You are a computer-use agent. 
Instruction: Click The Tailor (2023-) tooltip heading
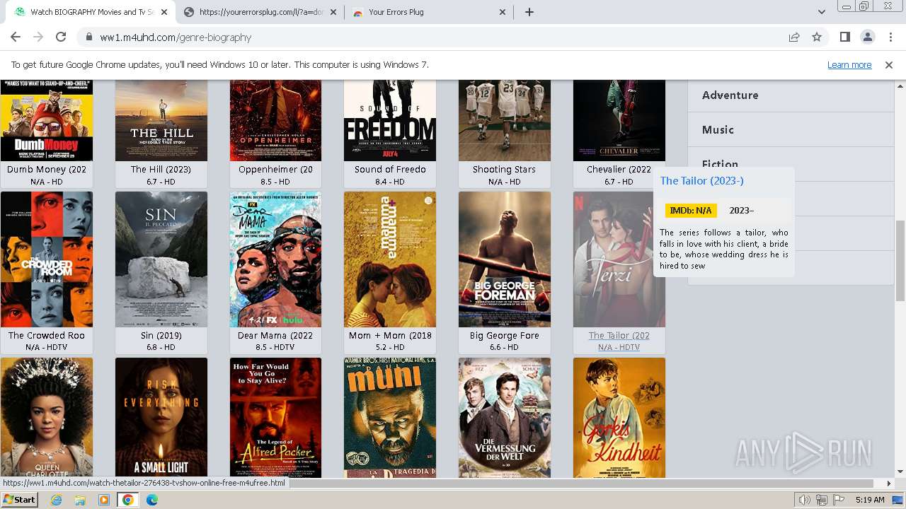701,181
